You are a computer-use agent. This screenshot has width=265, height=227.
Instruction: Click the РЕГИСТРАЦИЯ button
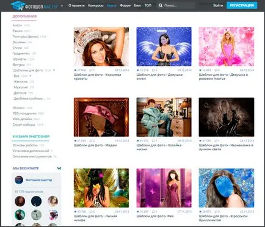coord(242,5)
